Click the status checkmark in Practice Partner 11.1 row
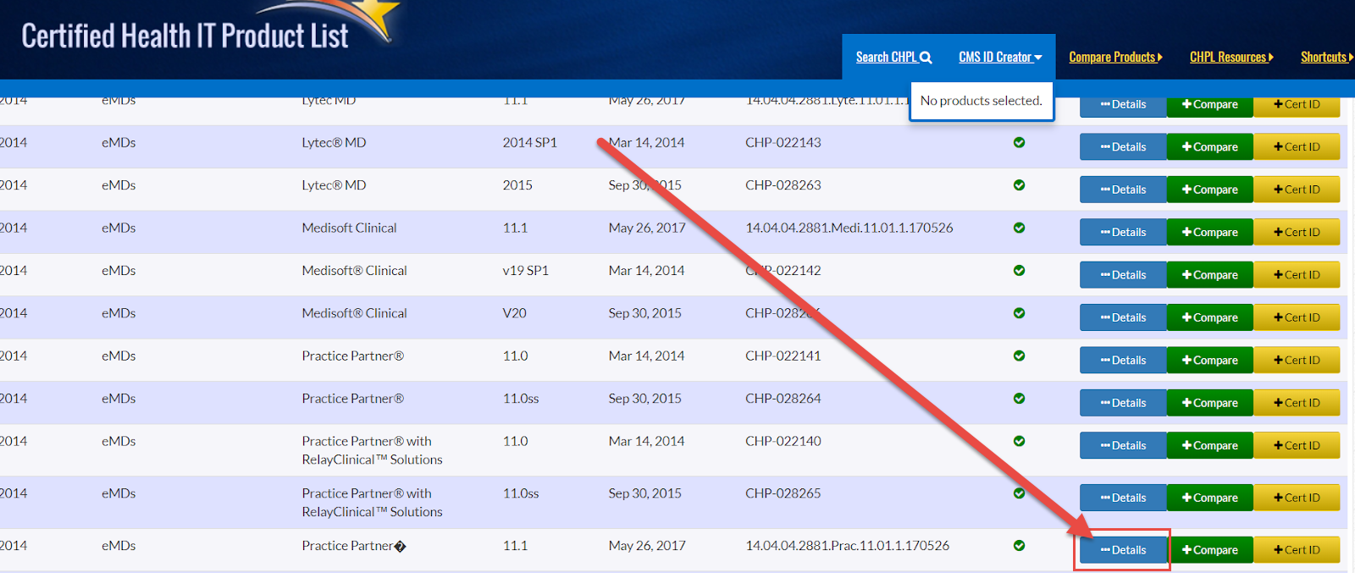This screenshot has height=573, width=1355. click(1019, 546)
